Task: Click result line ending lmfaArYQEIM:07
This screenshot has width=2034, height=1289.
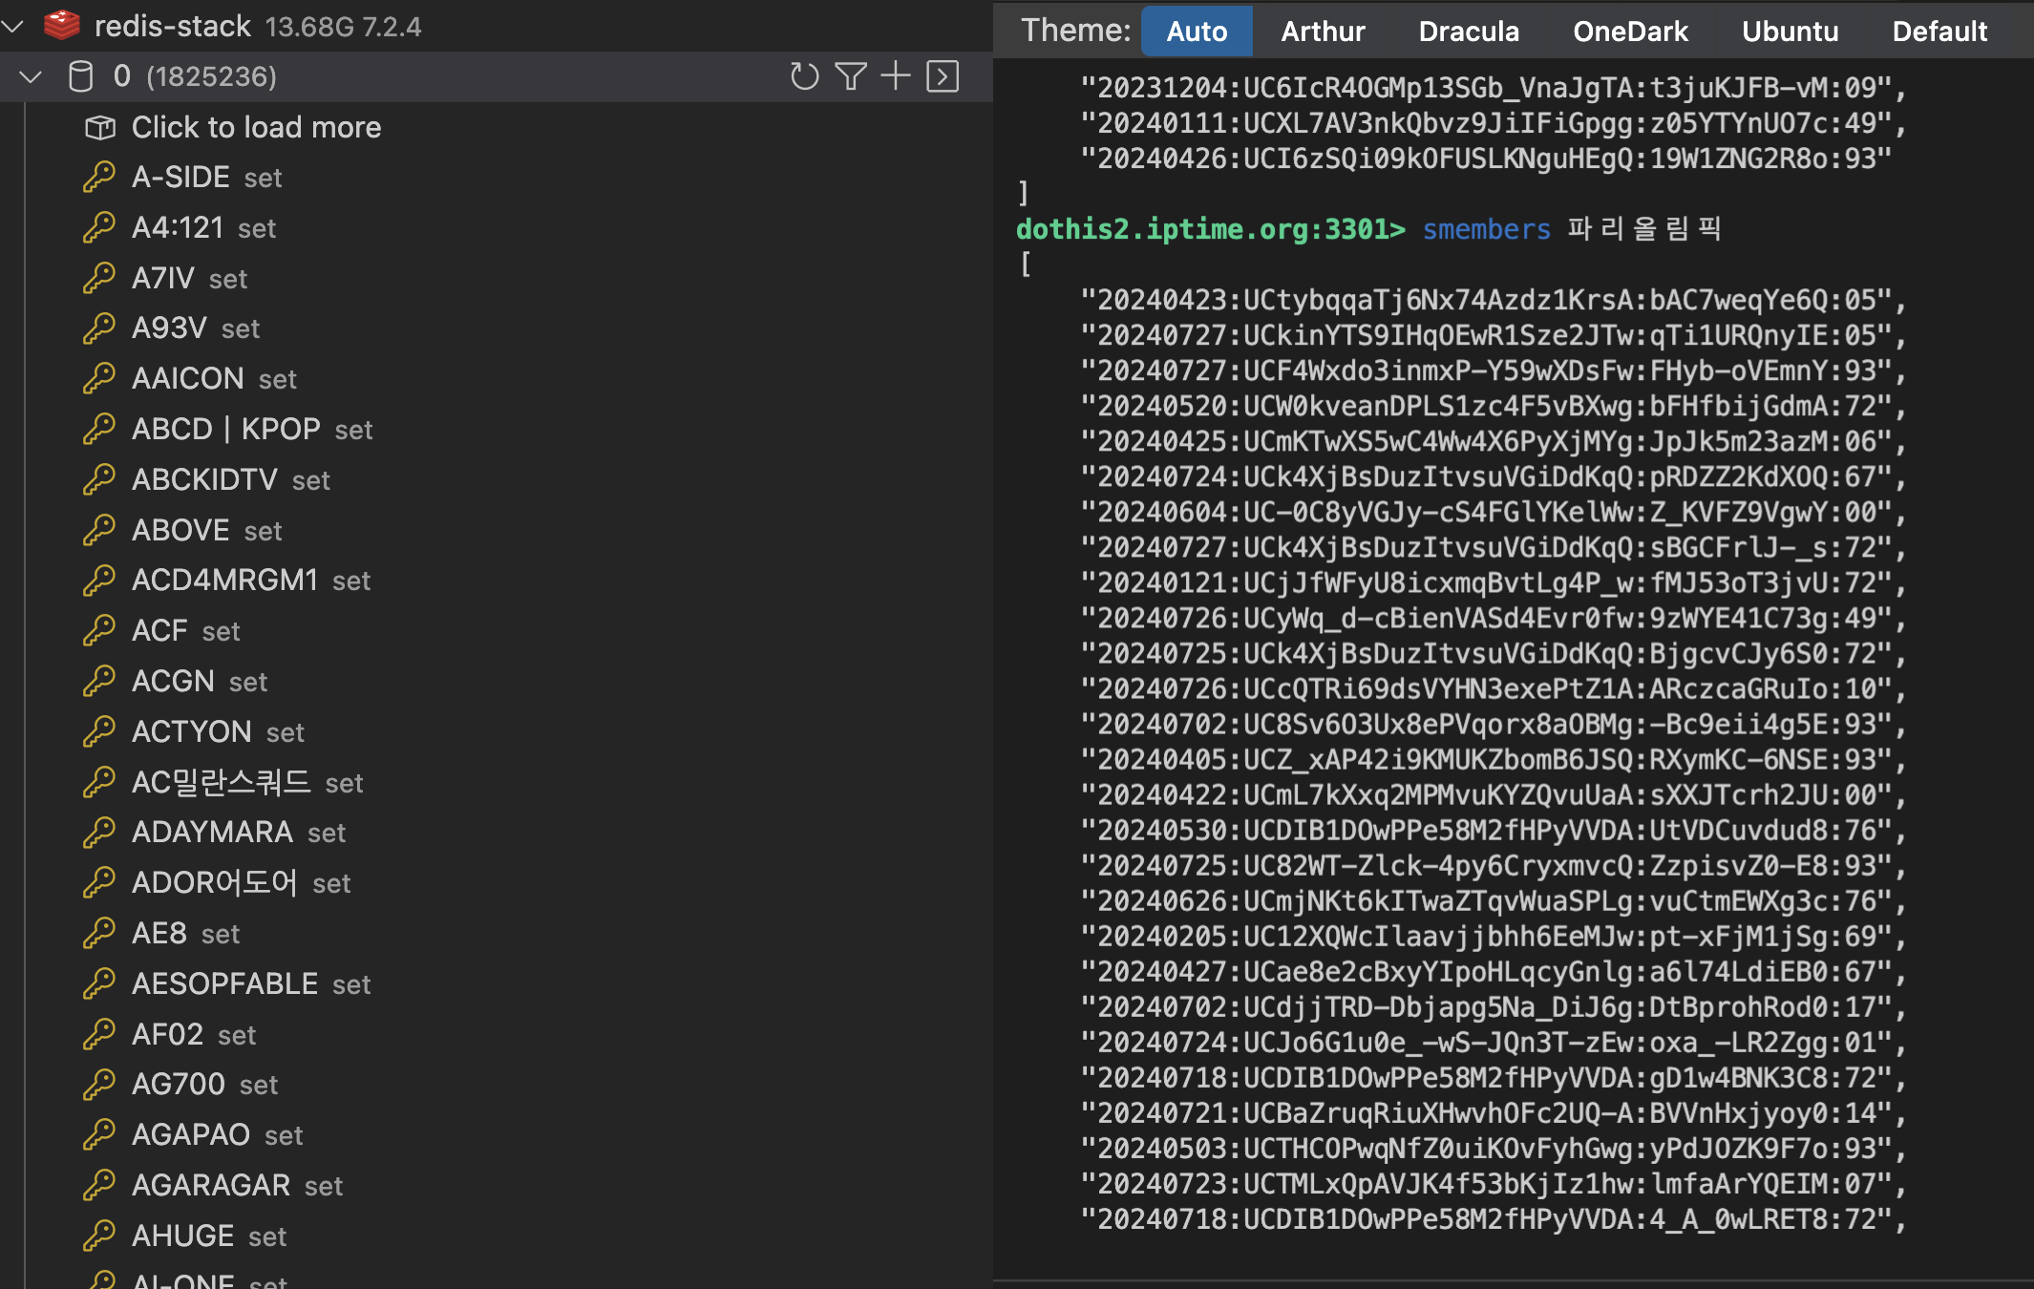Action: [1494, 1184]
